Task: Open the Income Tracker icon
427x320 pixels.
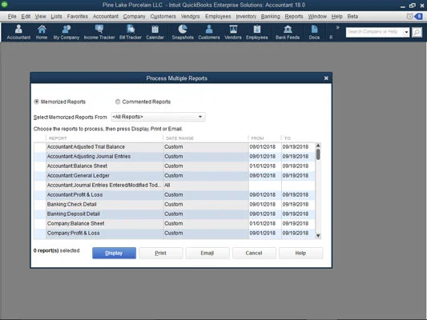Action: tap(99, 32)
